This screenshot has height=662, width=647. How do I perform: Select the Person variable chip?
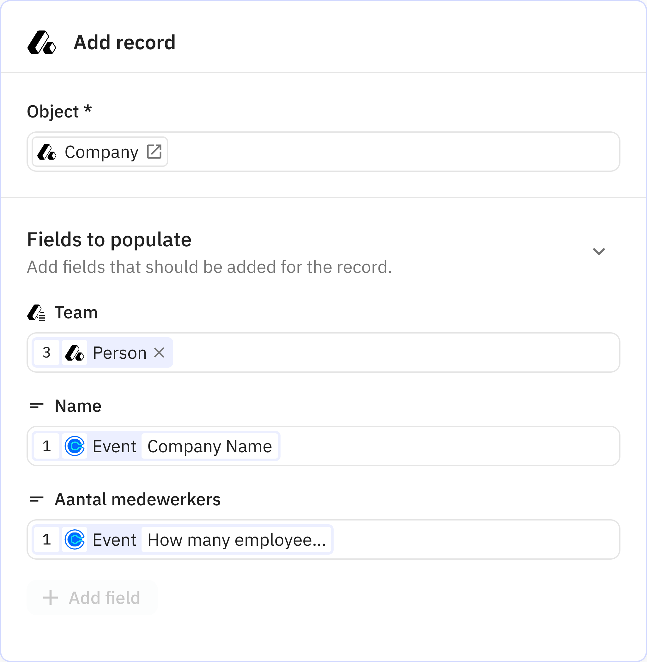(x=102, y=352)
